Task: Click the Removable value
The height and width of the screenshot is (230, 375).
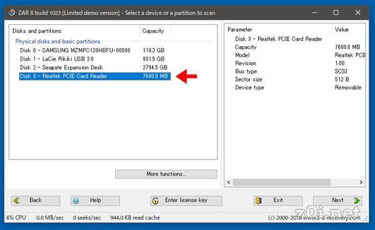Action: coord(348,87)
